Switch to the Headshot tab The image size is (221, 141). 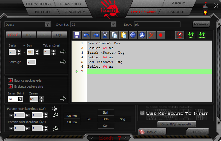click(175, 12)
